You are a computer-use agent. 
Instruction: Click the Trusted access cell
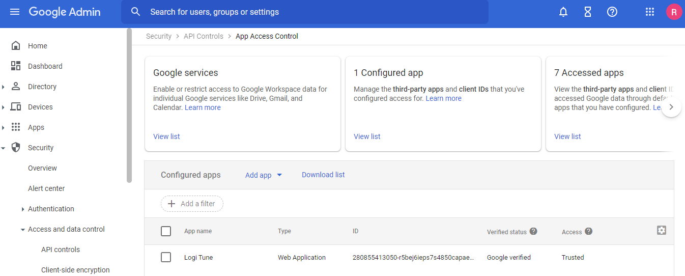coord(573,257)
